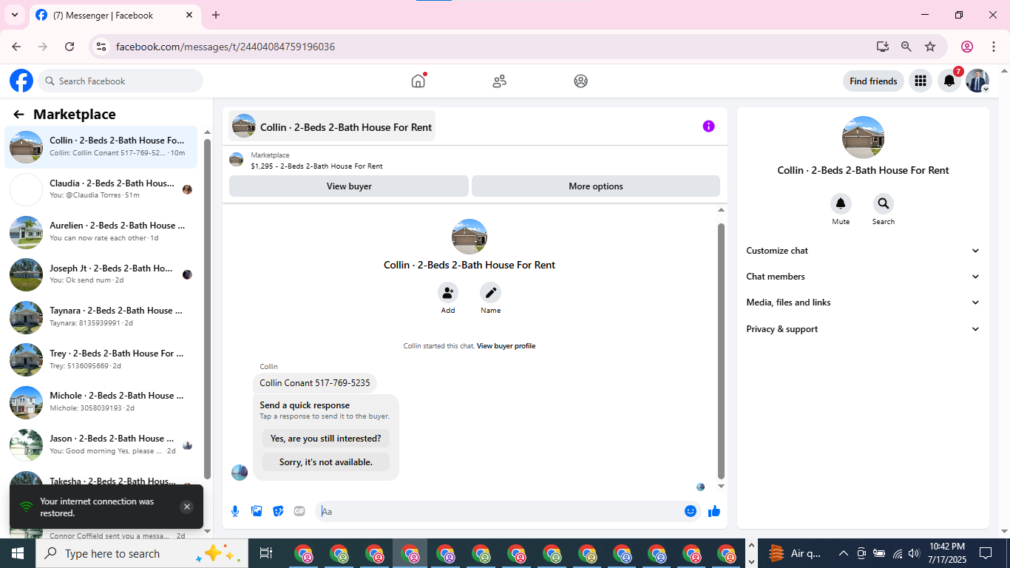Open the Claudia conversation

pyautogui.click(x=101, y=189)
